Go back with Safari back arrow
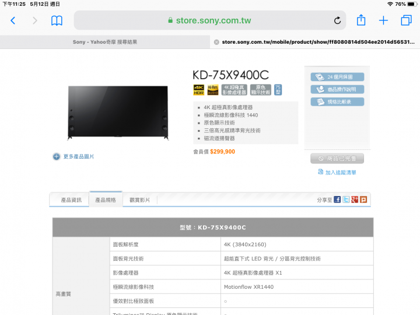420x315 pixels. coord(13,20)
